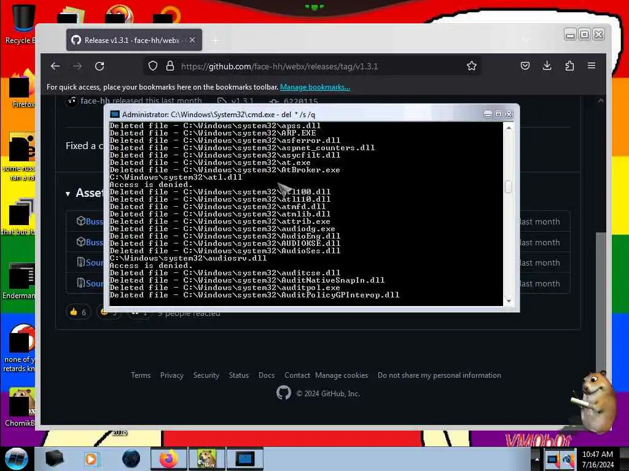Click the cmd.exe title bar icon
Screen dimensions: 629x471
point(115,115)
